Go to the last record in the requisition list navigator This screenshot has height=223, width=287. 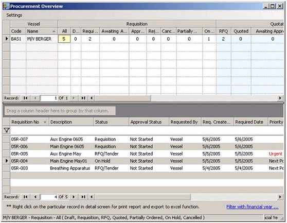click(x=83, y=197)
